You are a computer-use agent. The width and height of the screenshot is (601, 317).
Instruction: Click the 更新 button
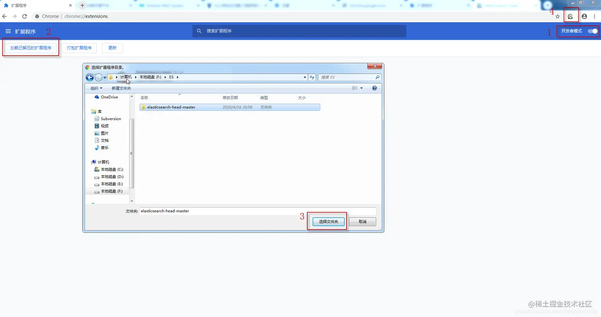click(112, 48)
